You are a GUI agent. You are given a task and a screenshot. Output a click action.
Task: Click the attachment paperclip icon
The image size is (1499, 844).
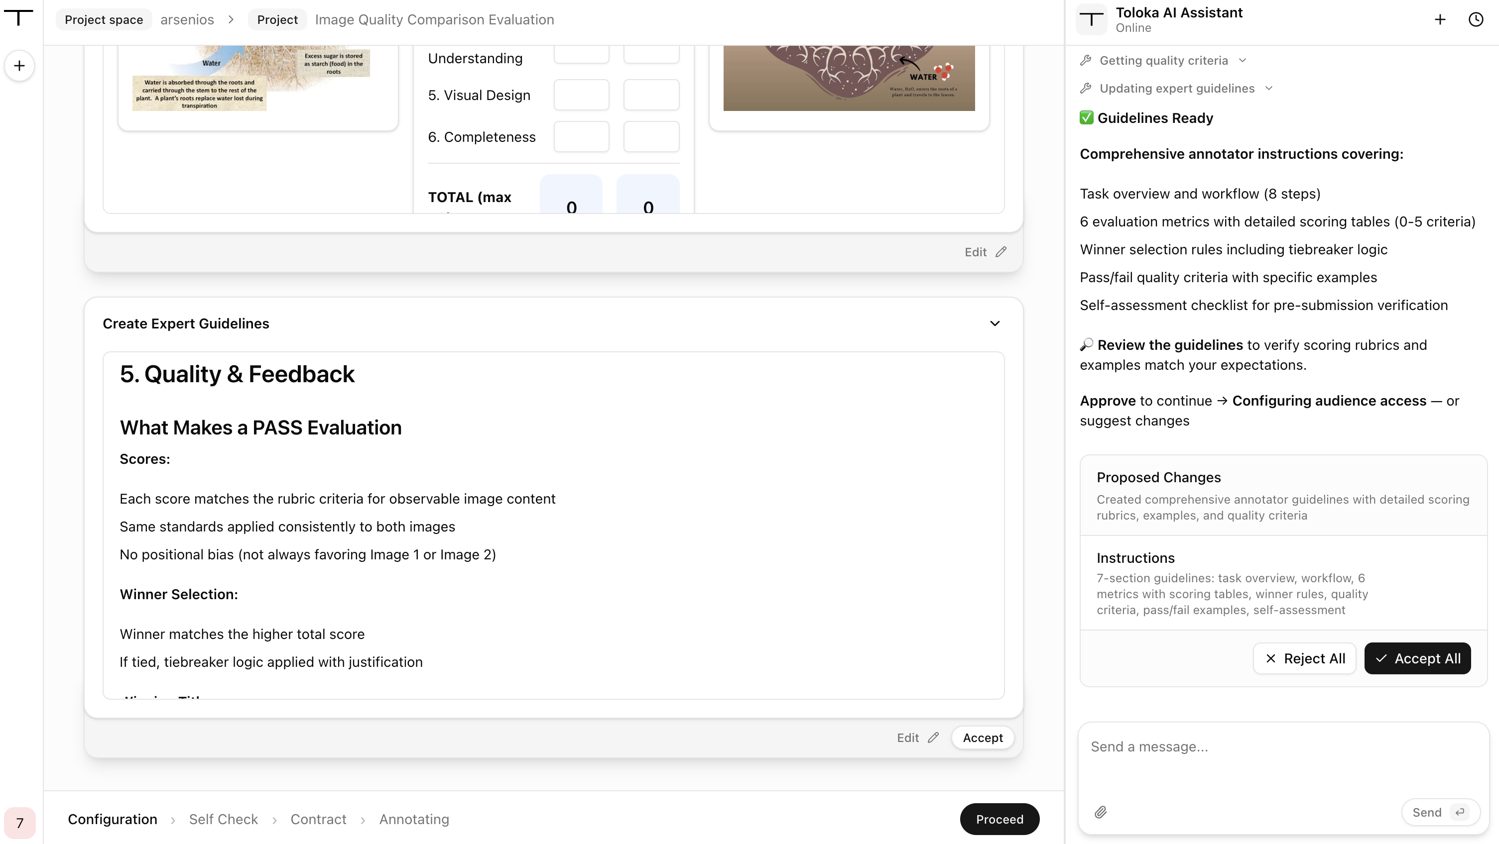pyautogui.click(x=1101, y=812)
